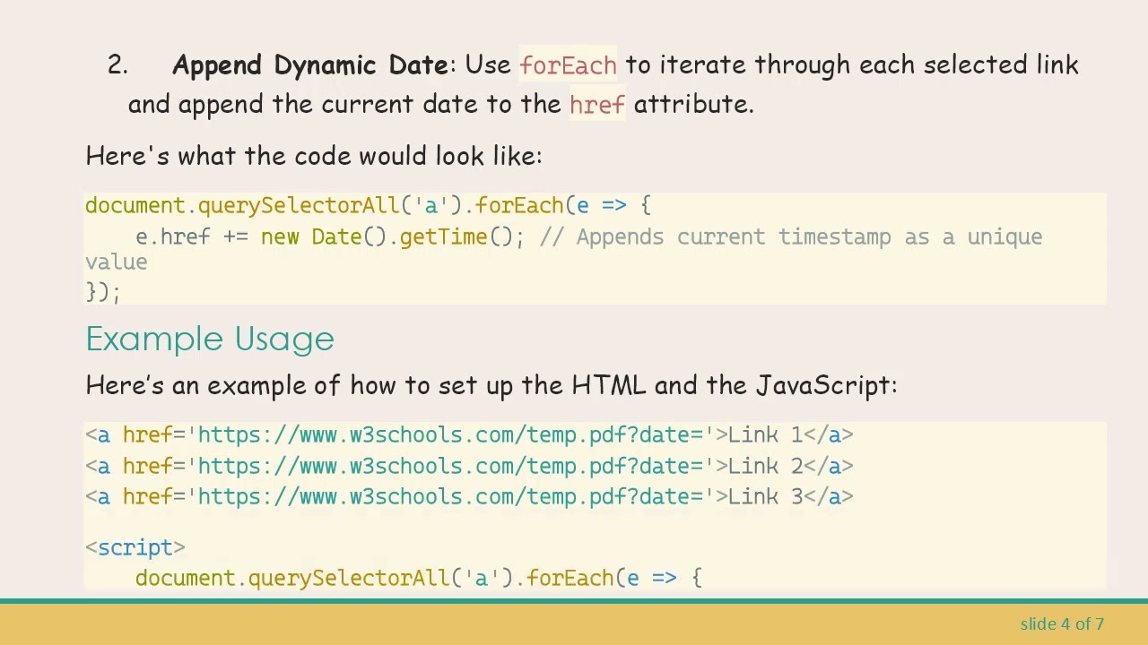Click the teal divider line above the footer
This screenshot has height=645, width=1148.
[574, 600]
